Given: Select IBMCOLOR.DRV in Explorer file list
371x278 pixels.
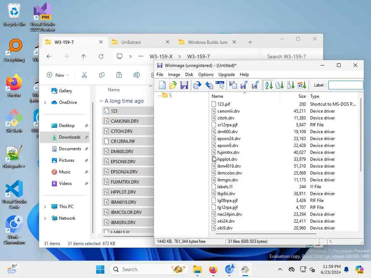Looking at the screenshot, I should click(x=128, y=212).
